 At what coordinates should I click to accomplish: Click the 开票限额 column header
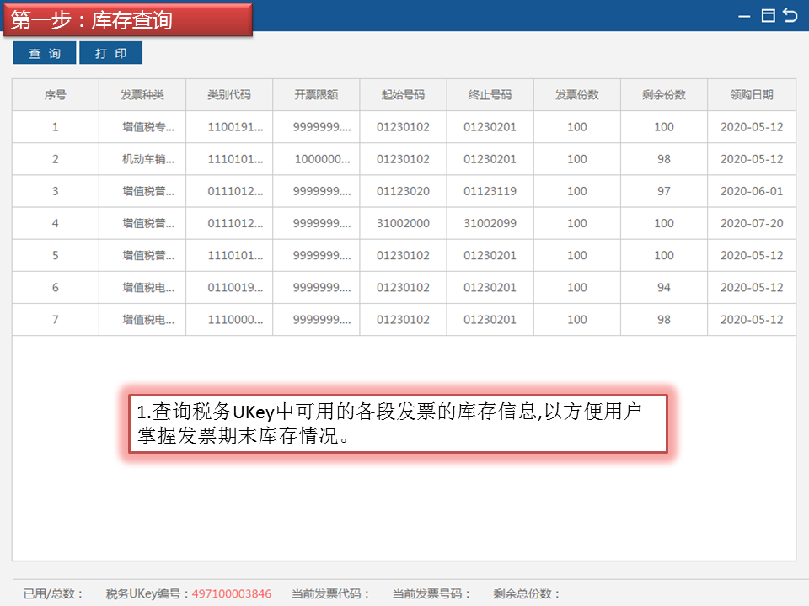(x=316, y=95)
